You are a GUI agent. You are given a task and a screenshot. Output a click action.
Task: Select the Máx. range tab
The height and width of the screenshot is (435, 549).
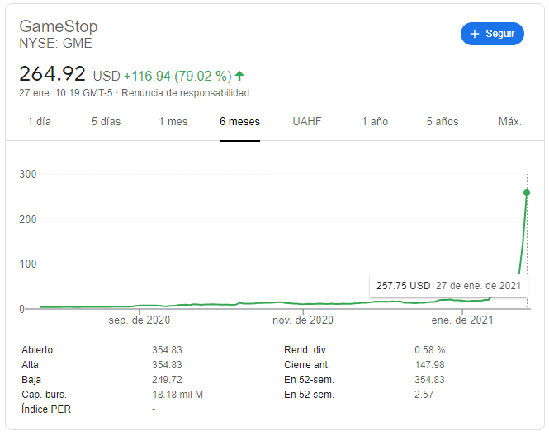pyautogui.click(x=510, y=122)
